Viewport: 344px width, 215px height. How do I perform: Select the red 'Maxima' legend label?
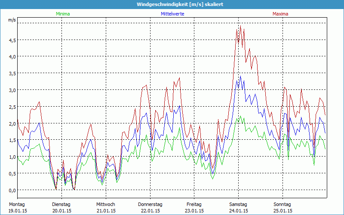point(280,14)
